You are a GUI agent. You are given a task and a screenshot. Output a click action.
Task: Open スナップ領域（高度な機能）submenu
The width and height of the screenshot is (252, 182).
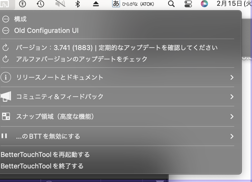(x=117, y=116)
